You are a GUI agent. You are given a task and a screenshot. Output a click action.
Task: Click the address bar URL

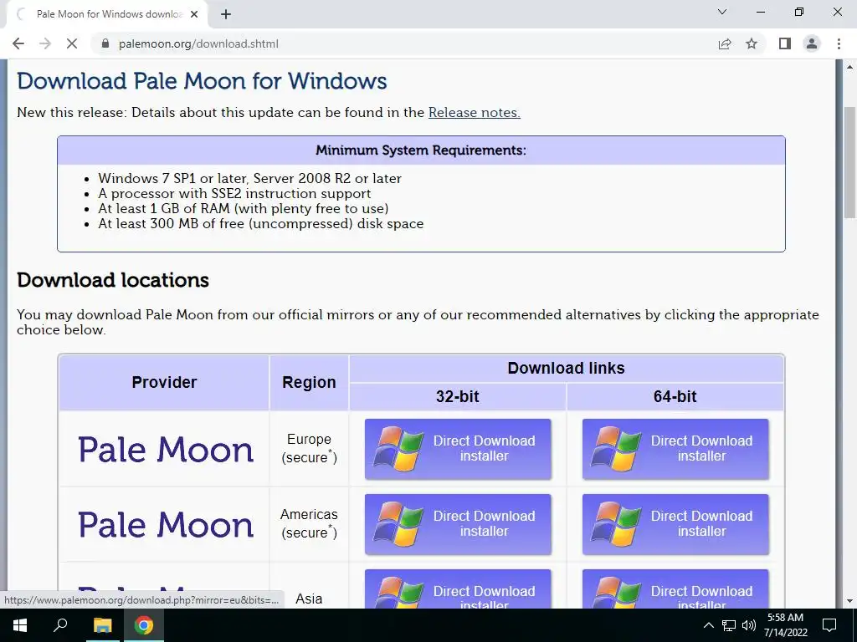pos(198,43)
